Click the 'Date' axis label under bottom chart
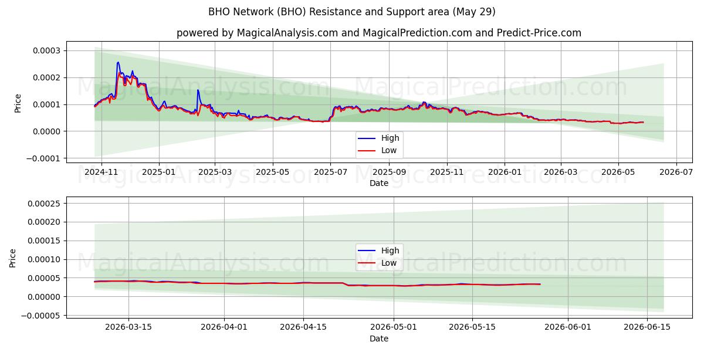 click(379, 339)
